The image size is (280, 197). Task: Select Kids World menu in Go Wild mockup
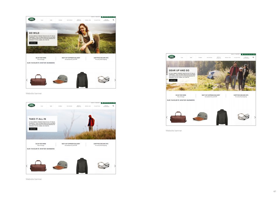click(x=70, y=20)
